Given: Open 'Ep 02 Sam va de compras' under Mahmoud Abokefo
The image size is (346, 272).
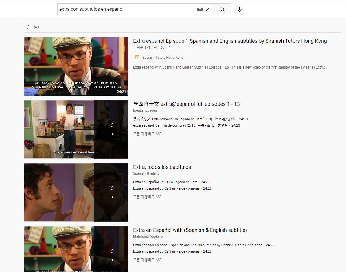Looking at the screenshot, I should 172,251.
